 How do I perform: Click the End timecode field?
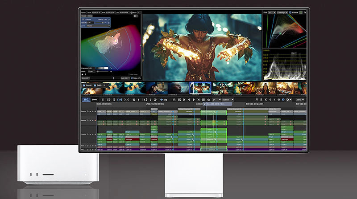(110, 13)
